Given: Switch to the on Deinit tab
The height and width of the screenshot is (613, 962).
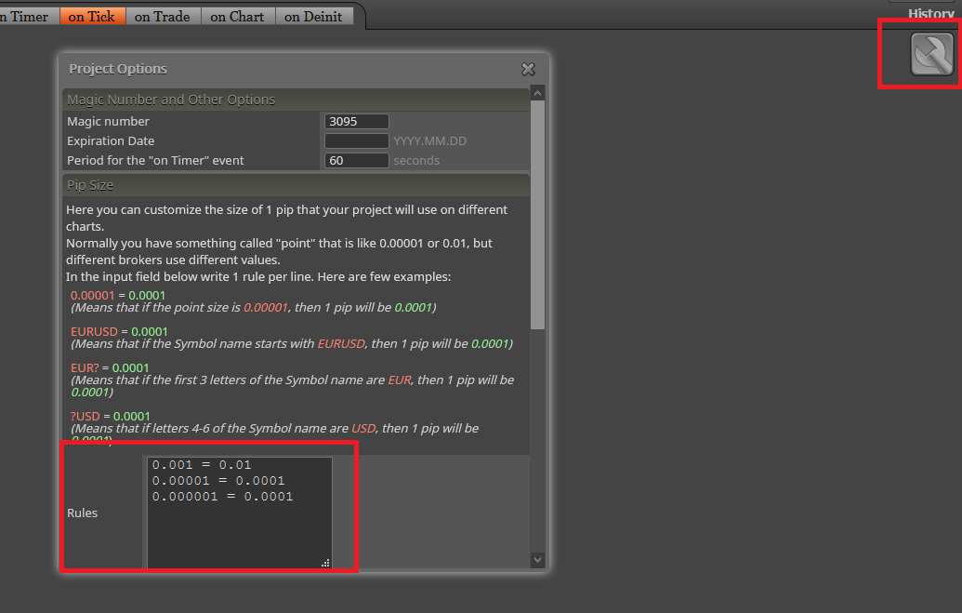Looking at the screenshot, I should [313, 17].
